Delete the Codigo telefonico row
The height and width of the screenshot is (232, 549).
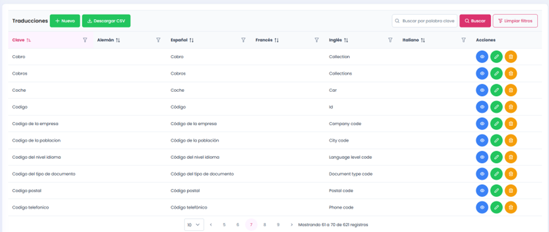coord(511,207)
